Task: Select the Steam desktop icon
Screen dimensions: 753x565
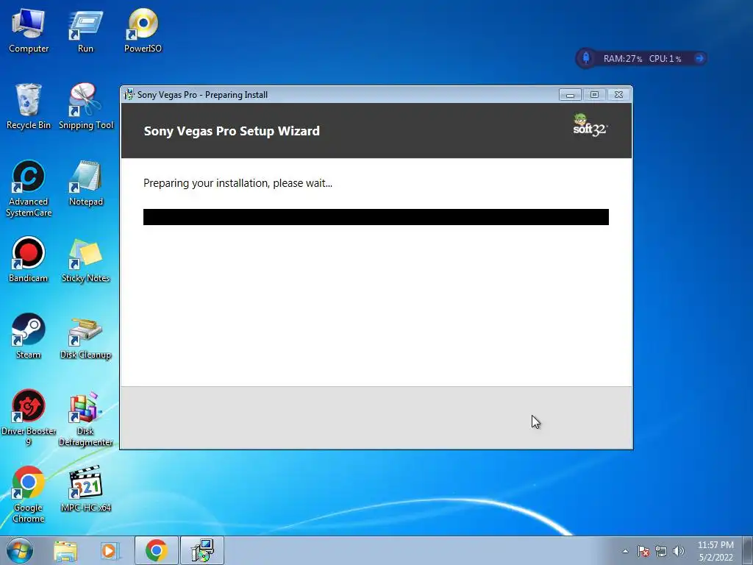Action: 29,336
